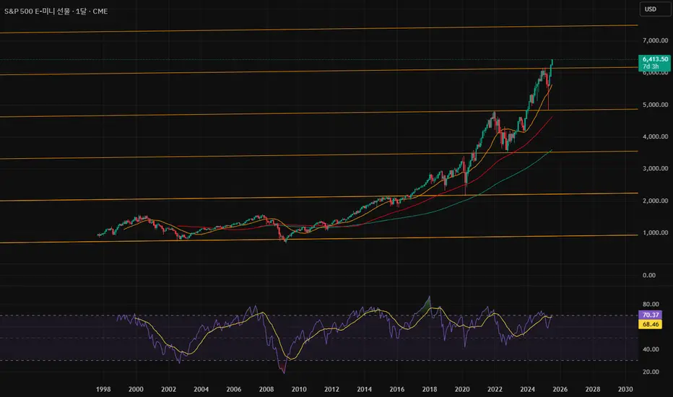Click the 7,000.00 price axis label

coord(655,40)
